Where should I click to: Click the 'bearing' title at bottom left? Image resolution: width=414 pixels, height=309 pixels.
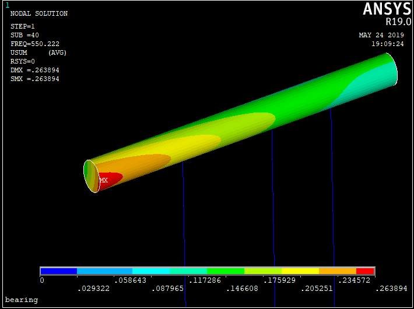pyautogui.click(x=22, y=300)
